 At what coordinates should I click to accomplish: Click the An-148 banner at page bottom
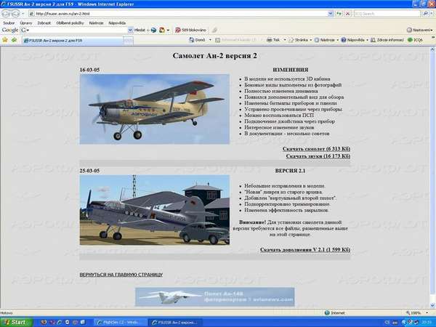pyautogui.click(x=214, y=297)
